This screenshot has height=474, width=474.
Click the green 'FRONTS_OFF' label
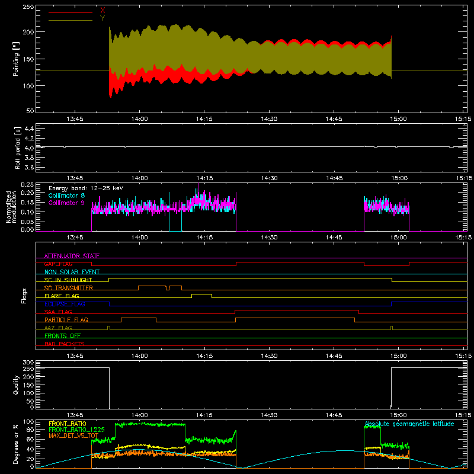click(63, 335)
